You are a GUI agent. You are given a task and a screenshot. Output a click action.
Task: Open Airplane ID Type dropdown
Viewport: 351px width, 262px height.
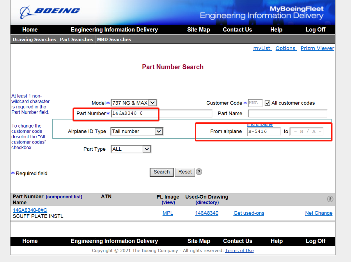click(x=137, y=131)
